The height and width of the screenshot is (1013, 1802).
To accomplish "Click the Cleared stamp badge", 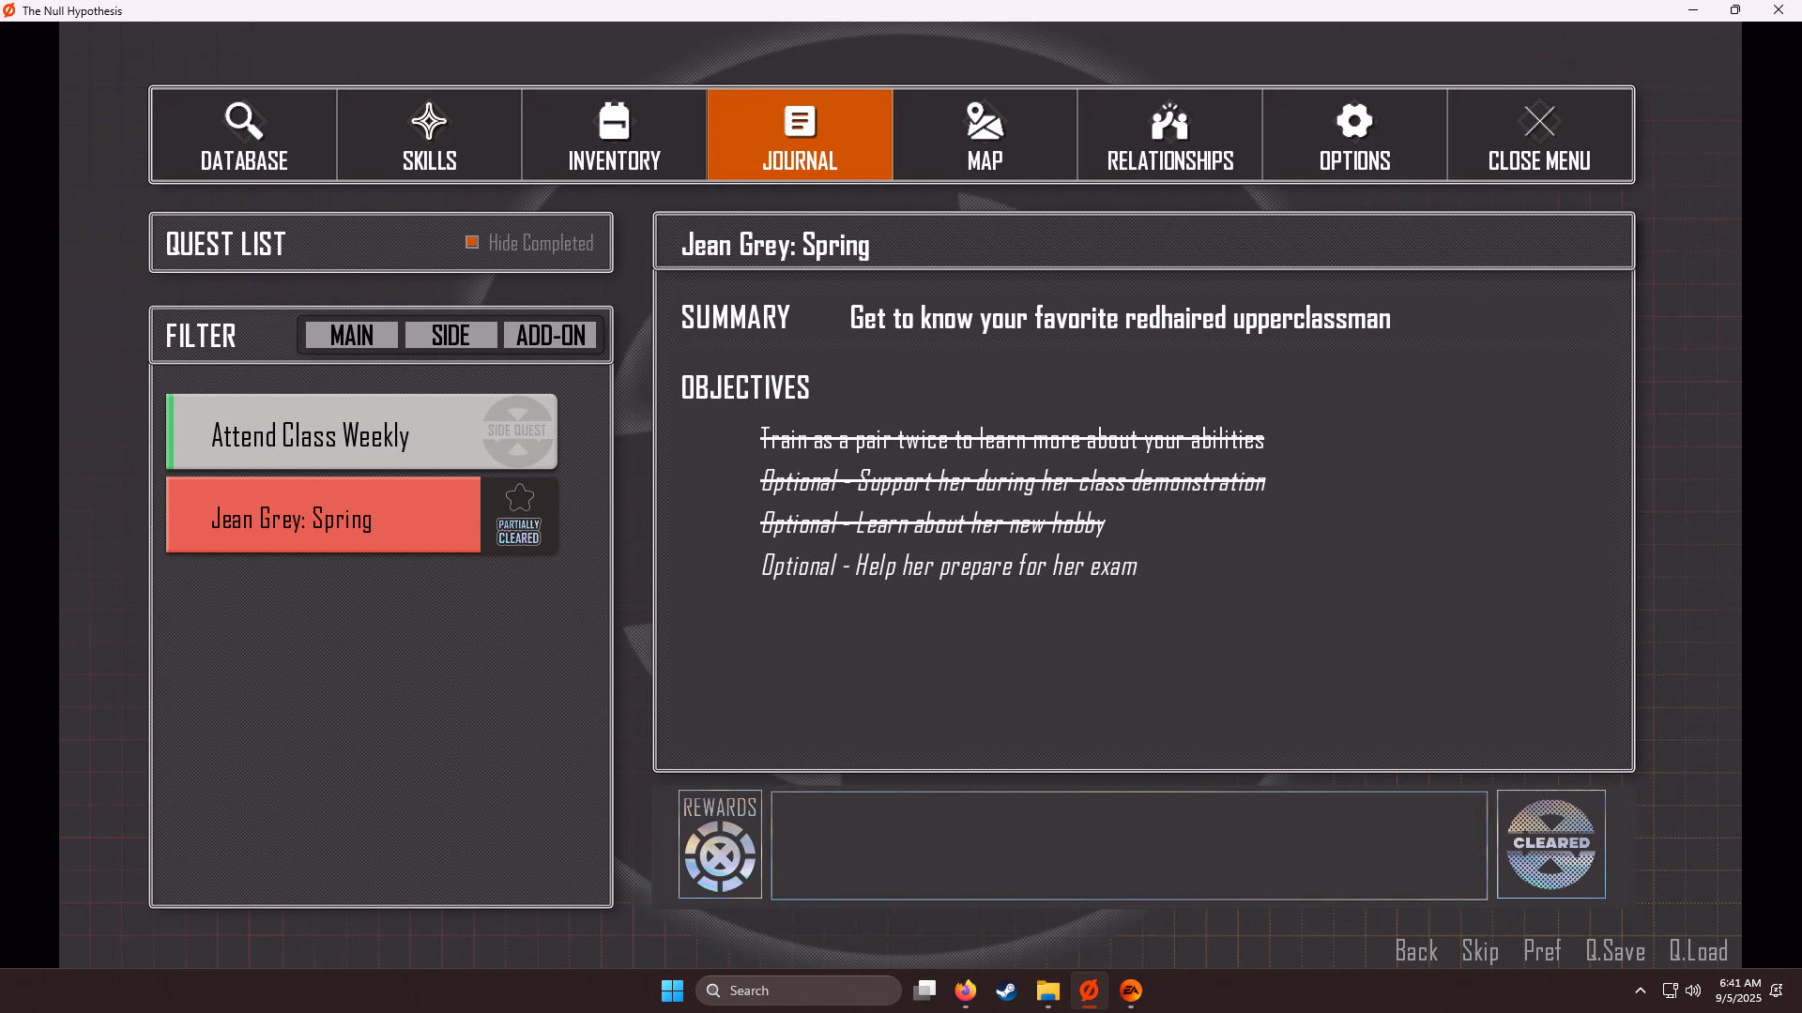I will click(1550, 844).
